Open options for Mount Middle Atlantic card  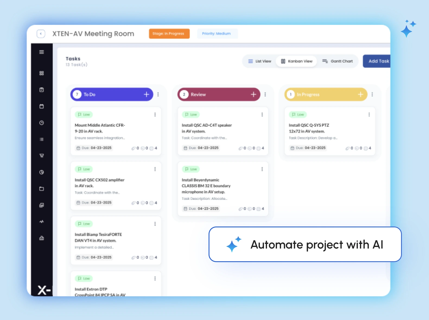tap(155, 115)
